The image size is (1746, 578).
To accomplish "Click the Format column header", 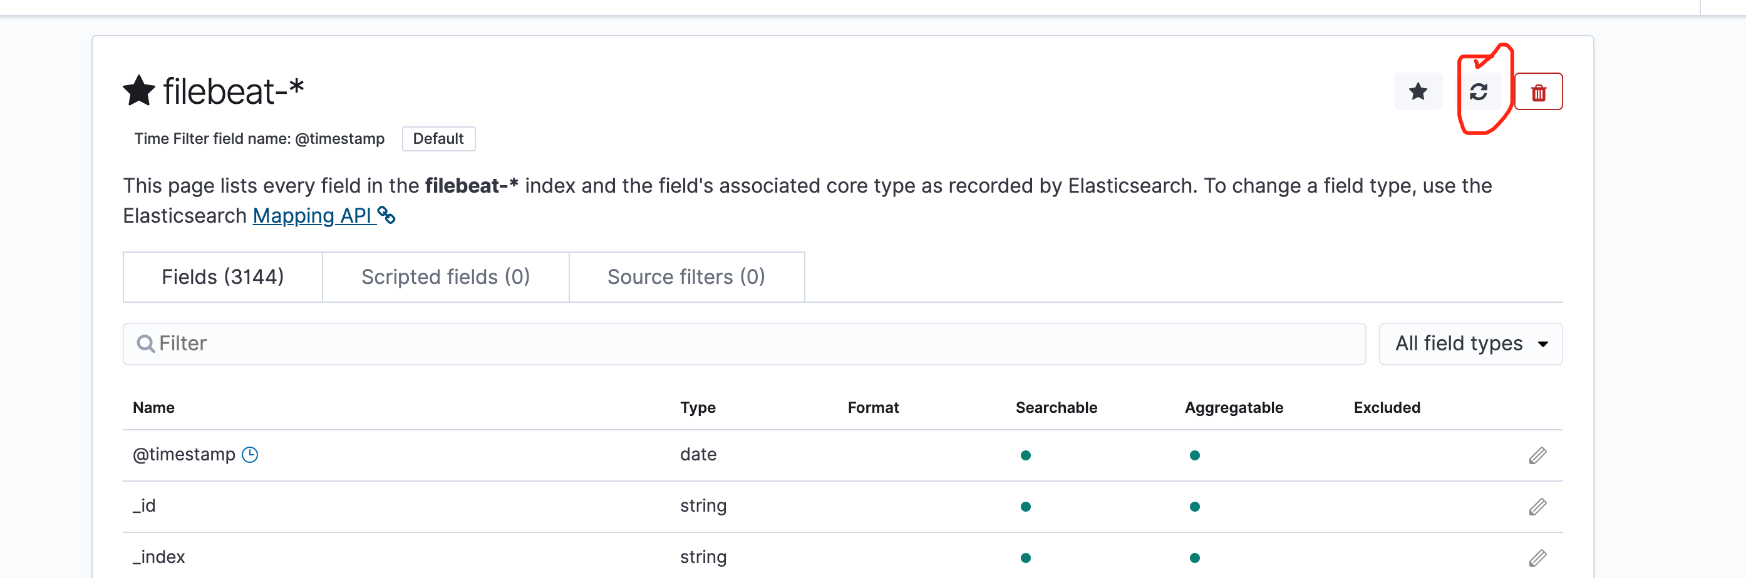I will [873, 407].
